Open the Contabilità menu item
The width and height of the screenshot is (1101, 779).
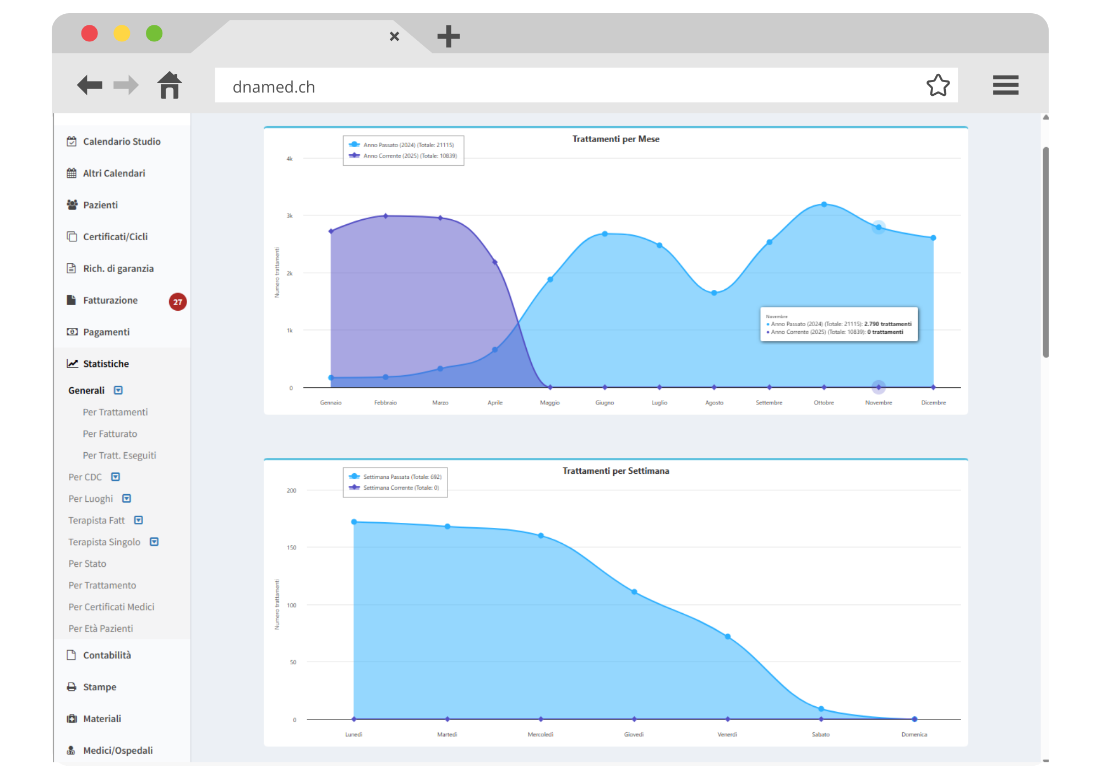tap(107, 656)
